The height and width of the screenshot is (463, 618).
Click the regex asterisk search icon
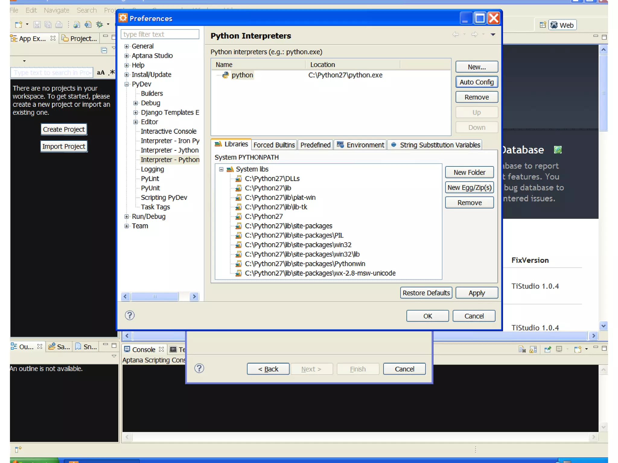pos(112,72)
